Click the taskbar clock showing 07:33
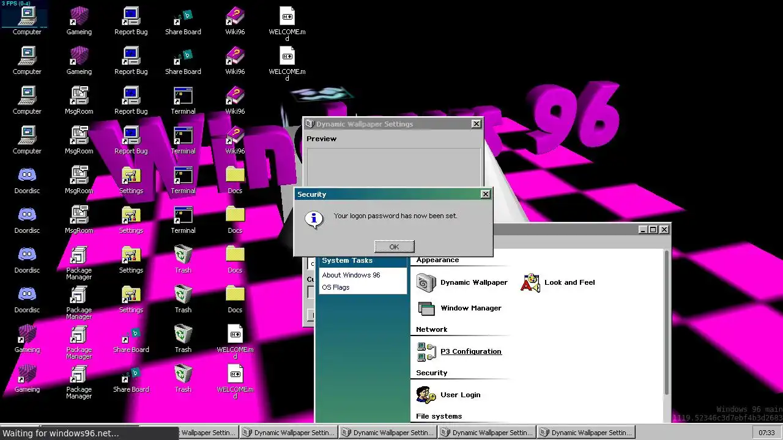This screenshot has height=440, width=783. (x=766, y=433)
